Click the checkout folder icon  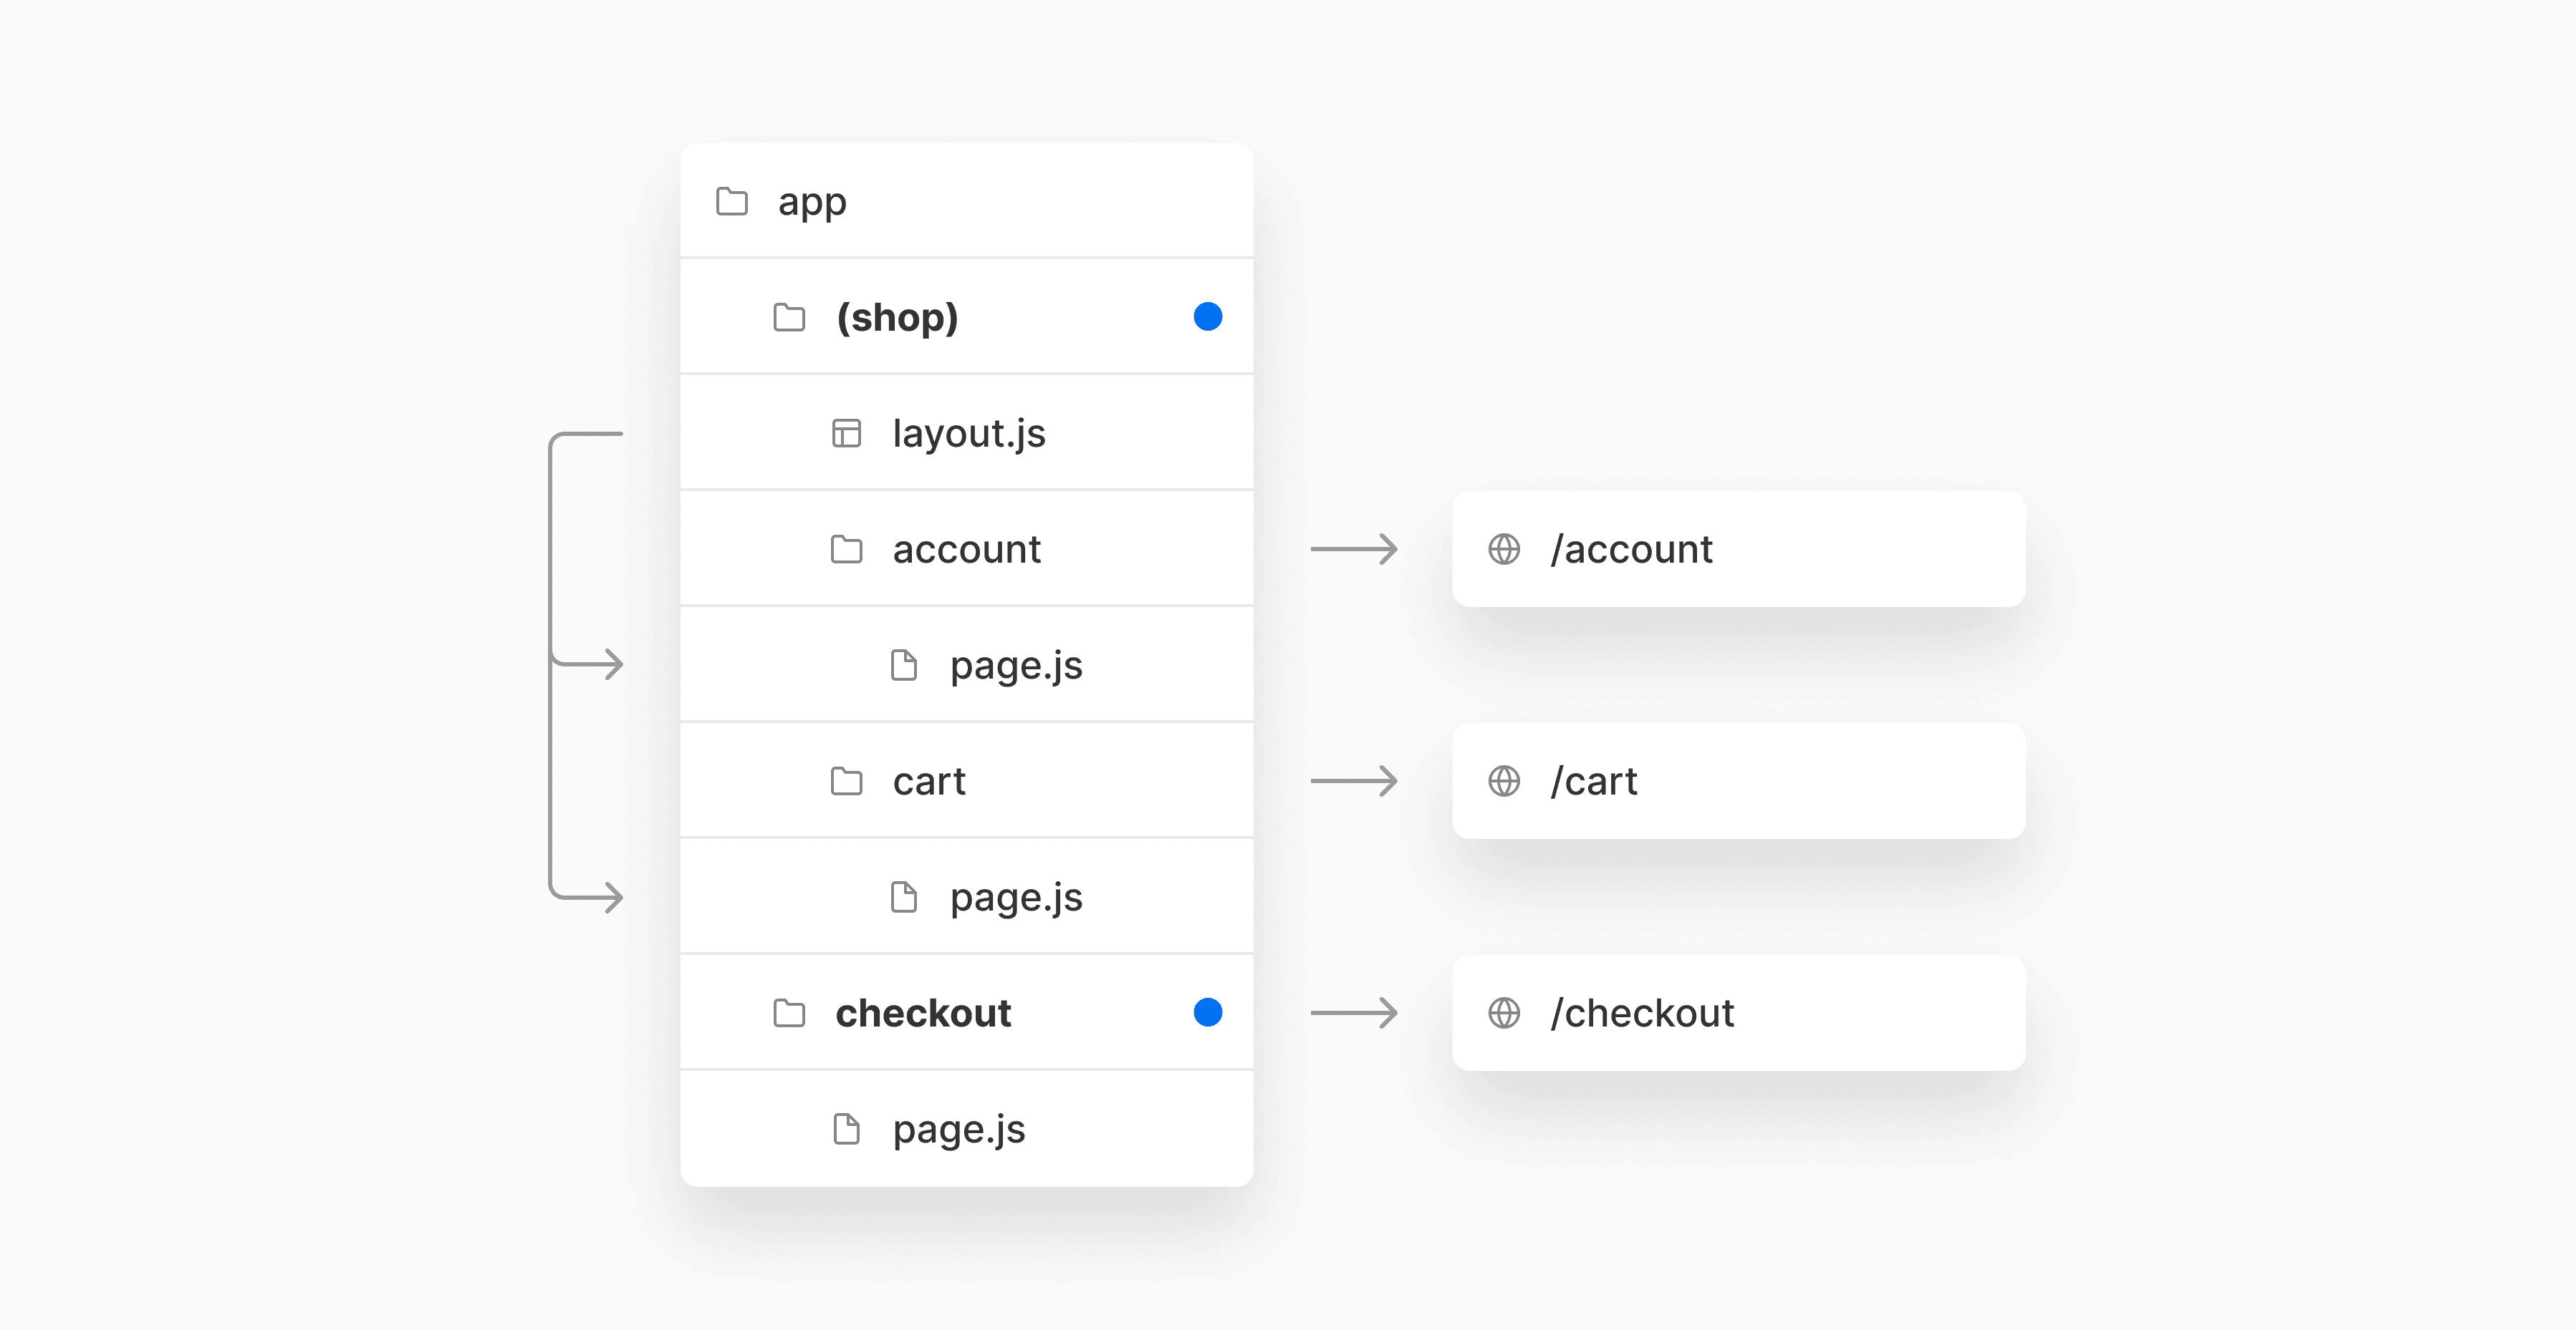789,1013
